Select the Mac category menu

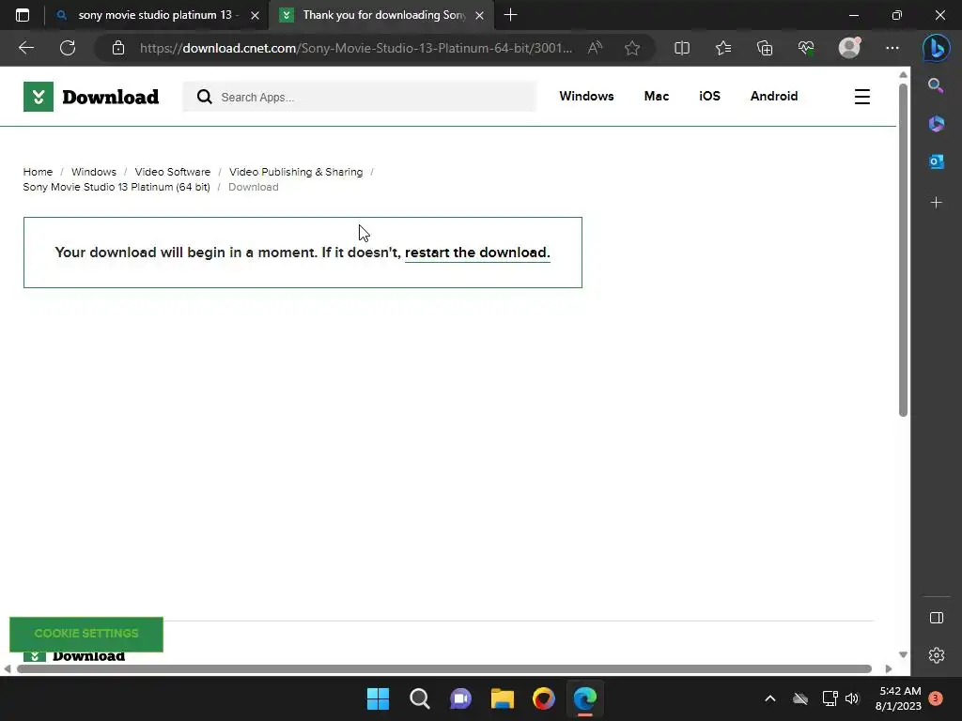(657, 97)
